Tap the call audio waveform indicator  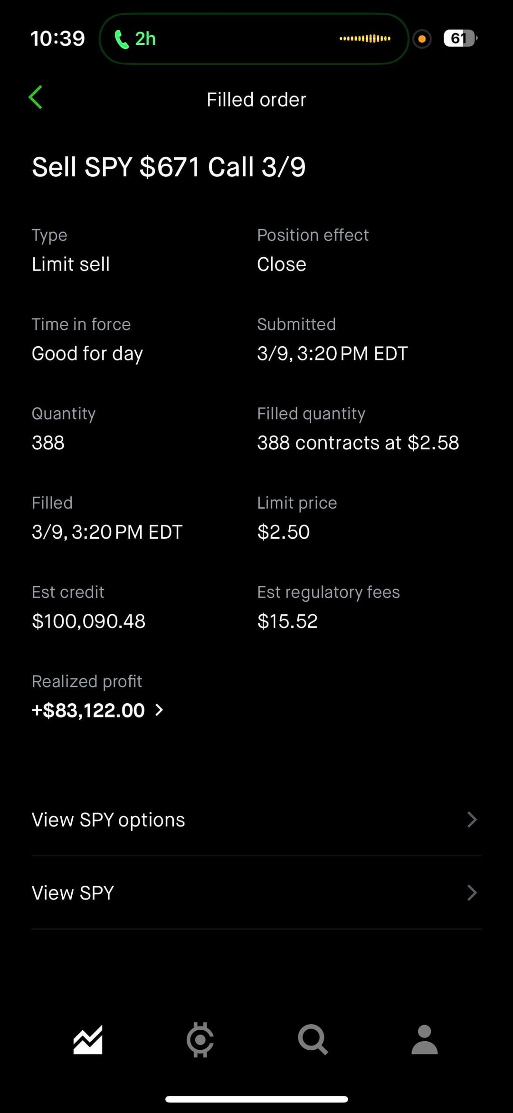365,39
